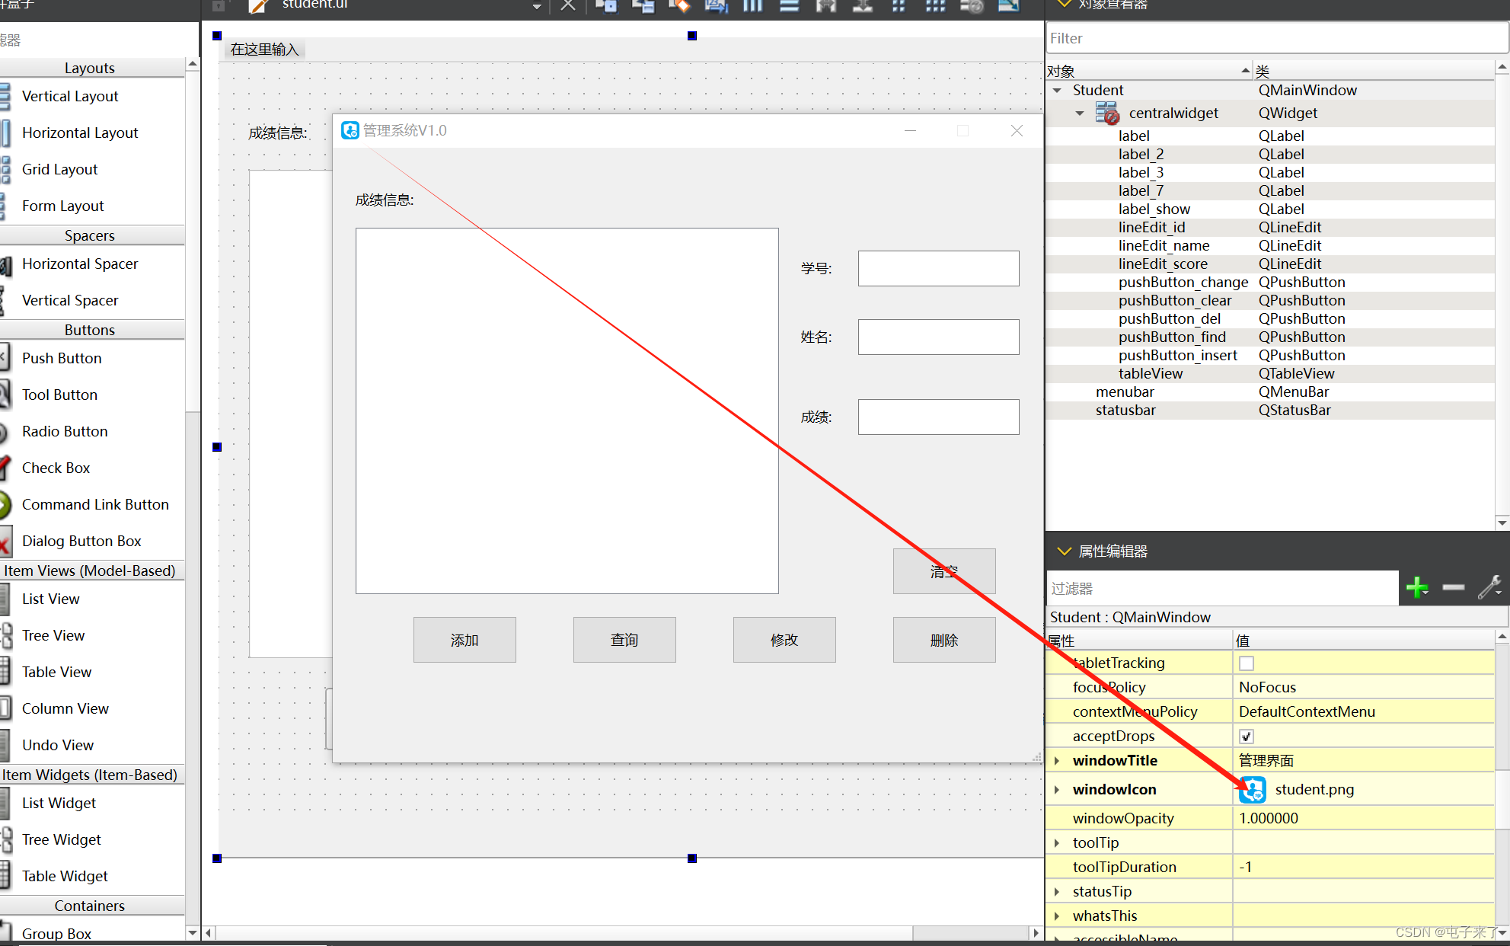Click the student.png window icon thumbnail
Image resolution: width=1510 pixels, height=946 pixels.
point(1253,790)
